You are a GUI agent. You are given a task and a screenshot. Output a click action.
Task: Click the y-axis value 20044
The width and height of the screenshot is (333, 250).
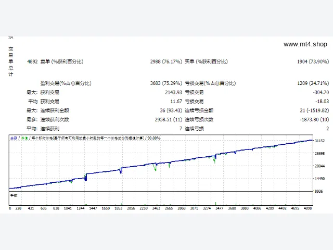[x=319, y=166]
